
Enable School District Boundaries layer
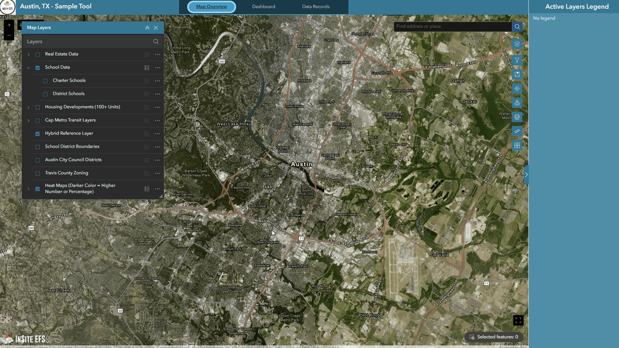tap(38, 147)
